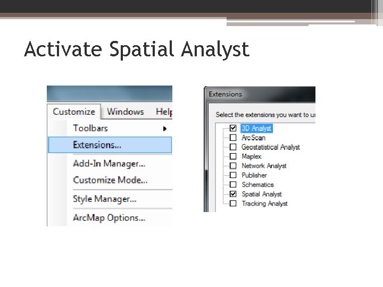The height and width of the screenshot is (287, 383).
Task: Select Customize Mode... menu item
Action: tap(110, 180)
